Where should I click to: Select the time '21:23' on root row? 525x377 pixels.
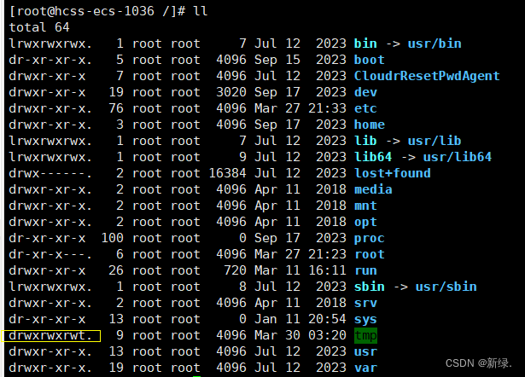327,254
